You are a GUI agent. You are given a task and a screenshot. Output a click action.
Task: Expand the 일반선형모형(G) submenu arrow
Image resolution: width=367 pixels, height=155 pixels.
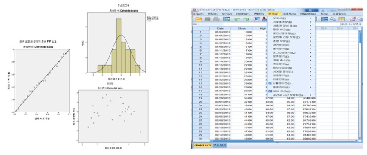(310, 33)
